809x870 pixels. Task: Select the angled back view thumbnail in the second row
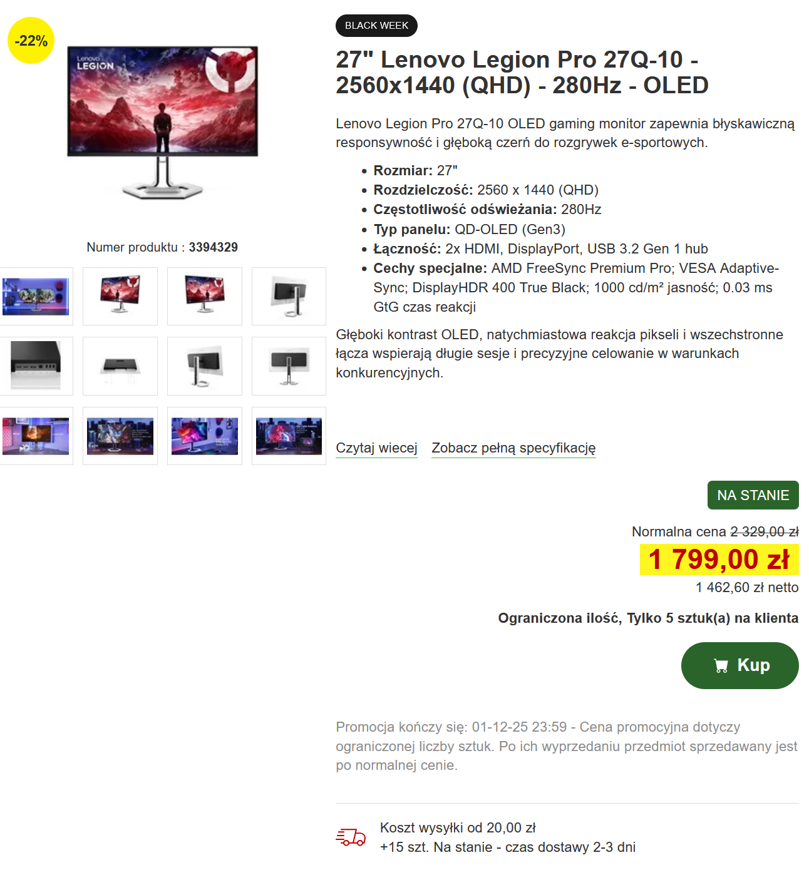click(205, 366)
